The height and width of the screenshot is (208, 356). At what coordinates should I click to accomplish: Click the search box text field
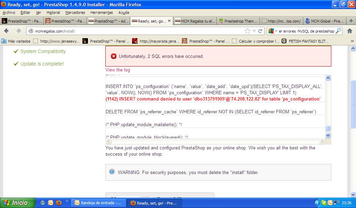coord(306,31)
